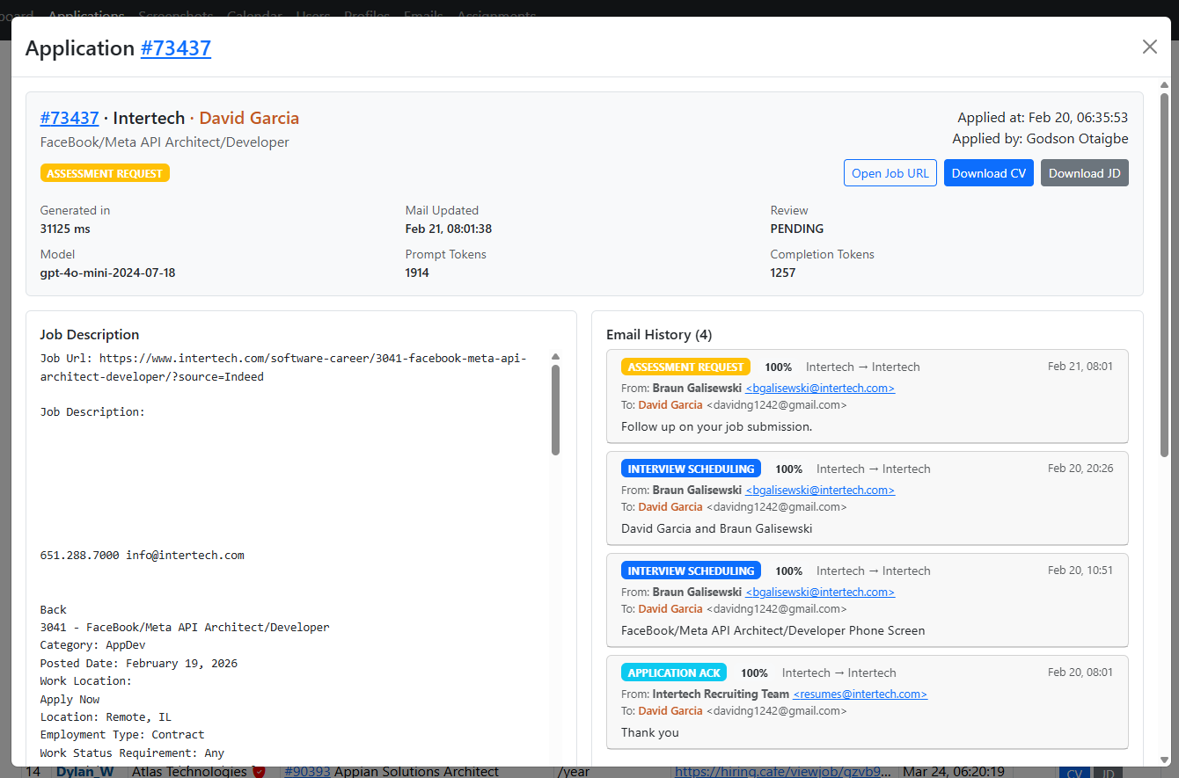This screenshot has height=778, width=1179.
Task: Click the blue INTERVIEW SCHEDULING badge from Feb 20
Action: [x=691, y=469]
